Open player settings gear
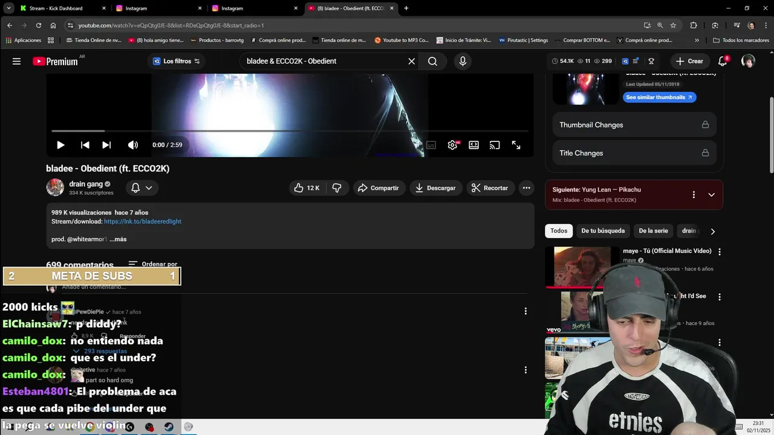This screenshot has height=435, width=774. point(452,145)
